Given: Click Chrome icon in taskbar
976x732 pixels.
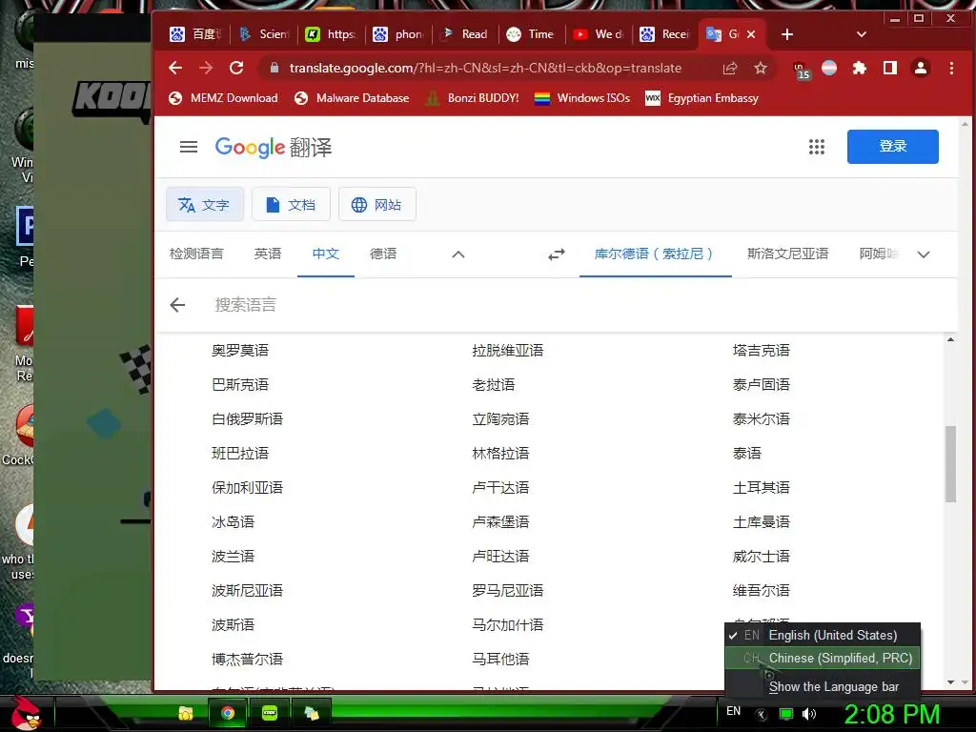Looking at the screenshot, I should tap(227, 713).
